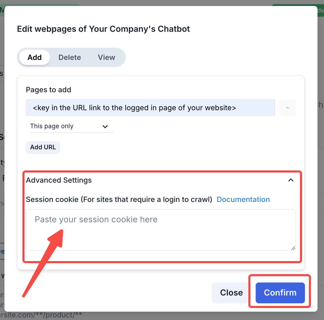Click the Close button
Image resolution: width=324 pixels, height=320 pixels.
pyautogui.click(x=231, y=293)
